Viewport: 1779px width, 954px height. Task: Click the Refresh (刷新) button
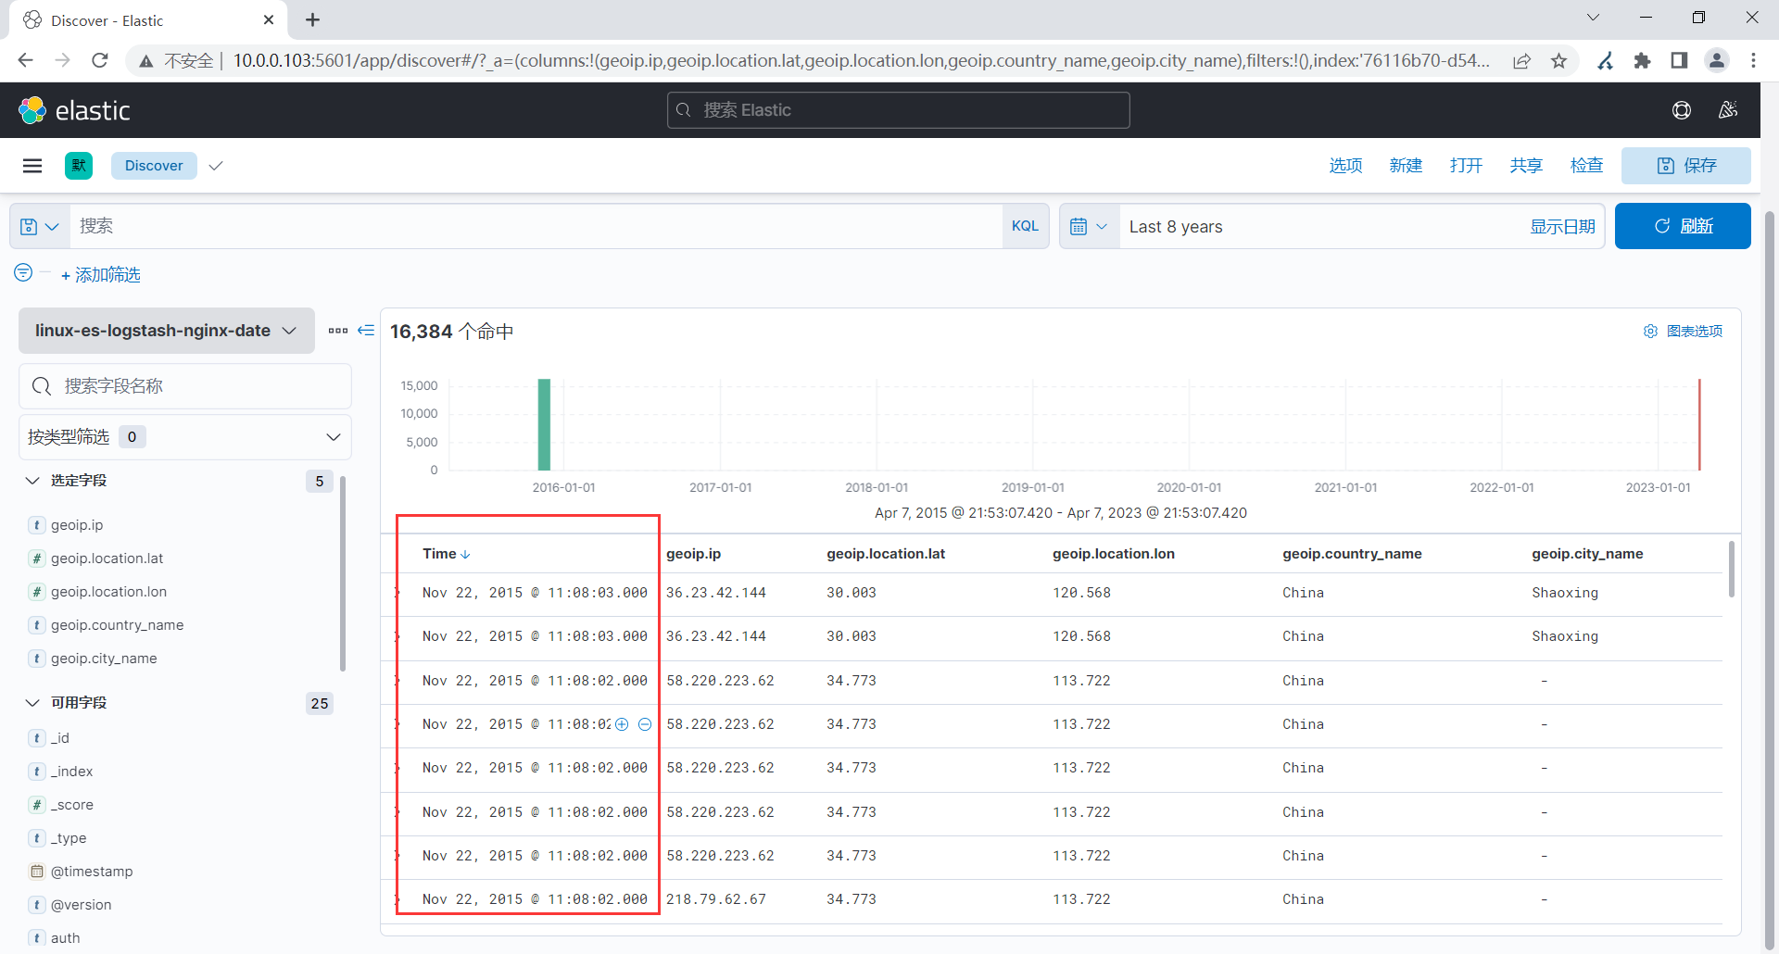pos(1683,226)
